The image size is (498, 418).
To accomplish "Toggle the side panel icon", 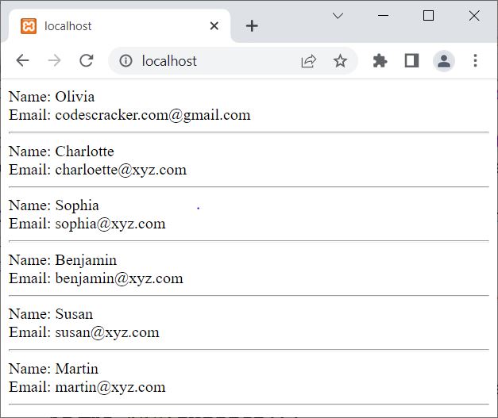I will (x=411, y=60).
